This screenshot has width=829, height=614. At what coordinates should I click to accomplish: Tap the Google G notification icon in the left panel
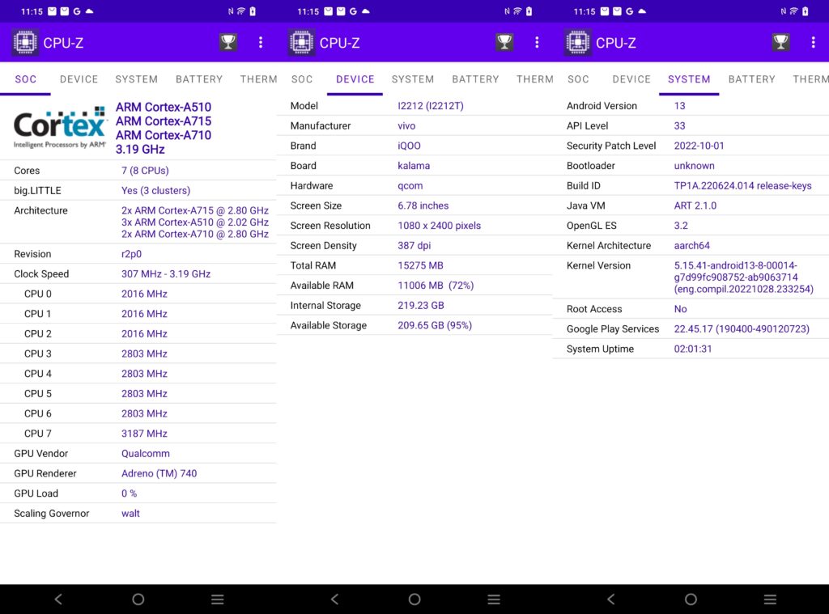click(77, 11)
